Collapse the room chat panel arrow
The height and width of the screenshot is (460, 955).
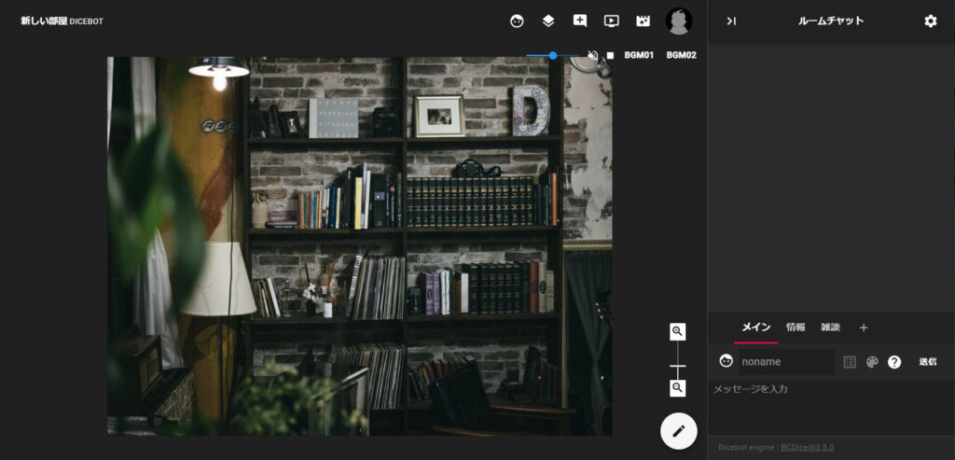[x=731, y=21]
